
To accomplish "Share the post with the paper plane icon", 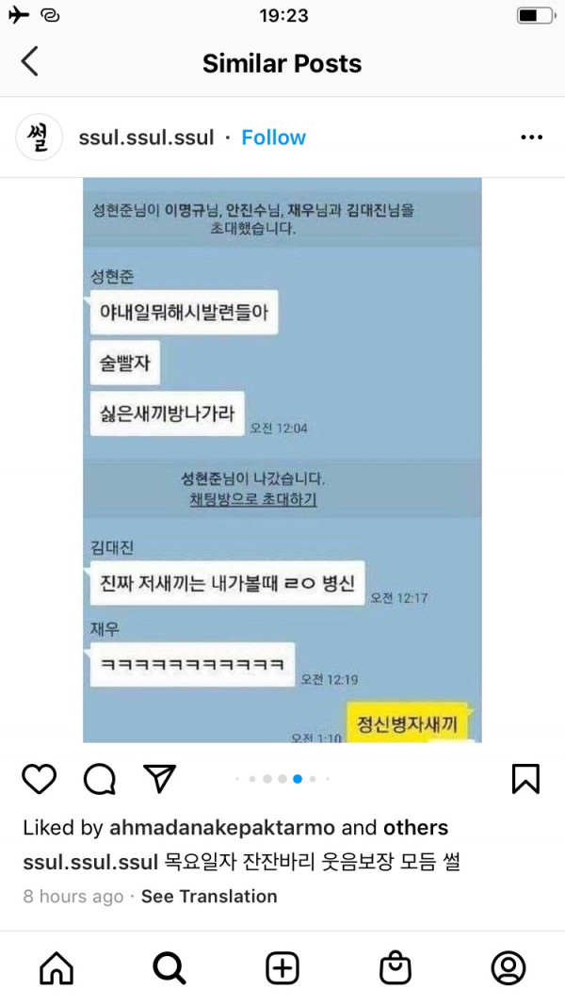I will click(x=159, y=779).
